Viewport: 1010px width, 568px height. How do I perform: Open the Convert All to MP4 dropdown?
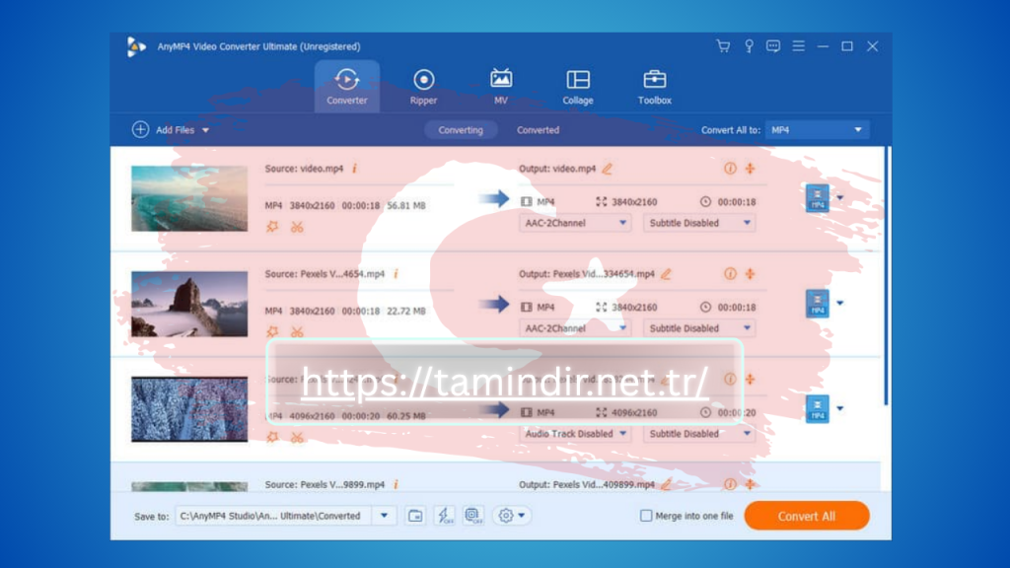point(817,130)
